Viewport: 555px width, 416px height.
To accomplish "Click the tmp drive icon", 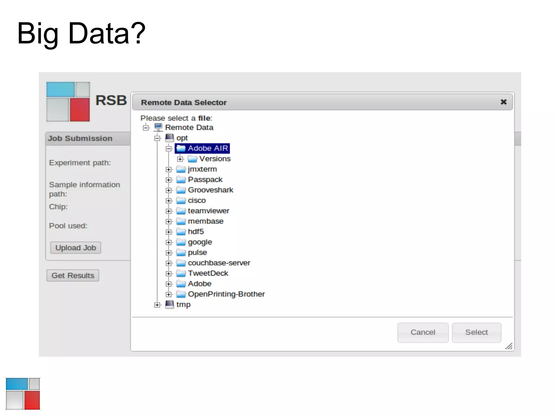I will tap(170, 304).
